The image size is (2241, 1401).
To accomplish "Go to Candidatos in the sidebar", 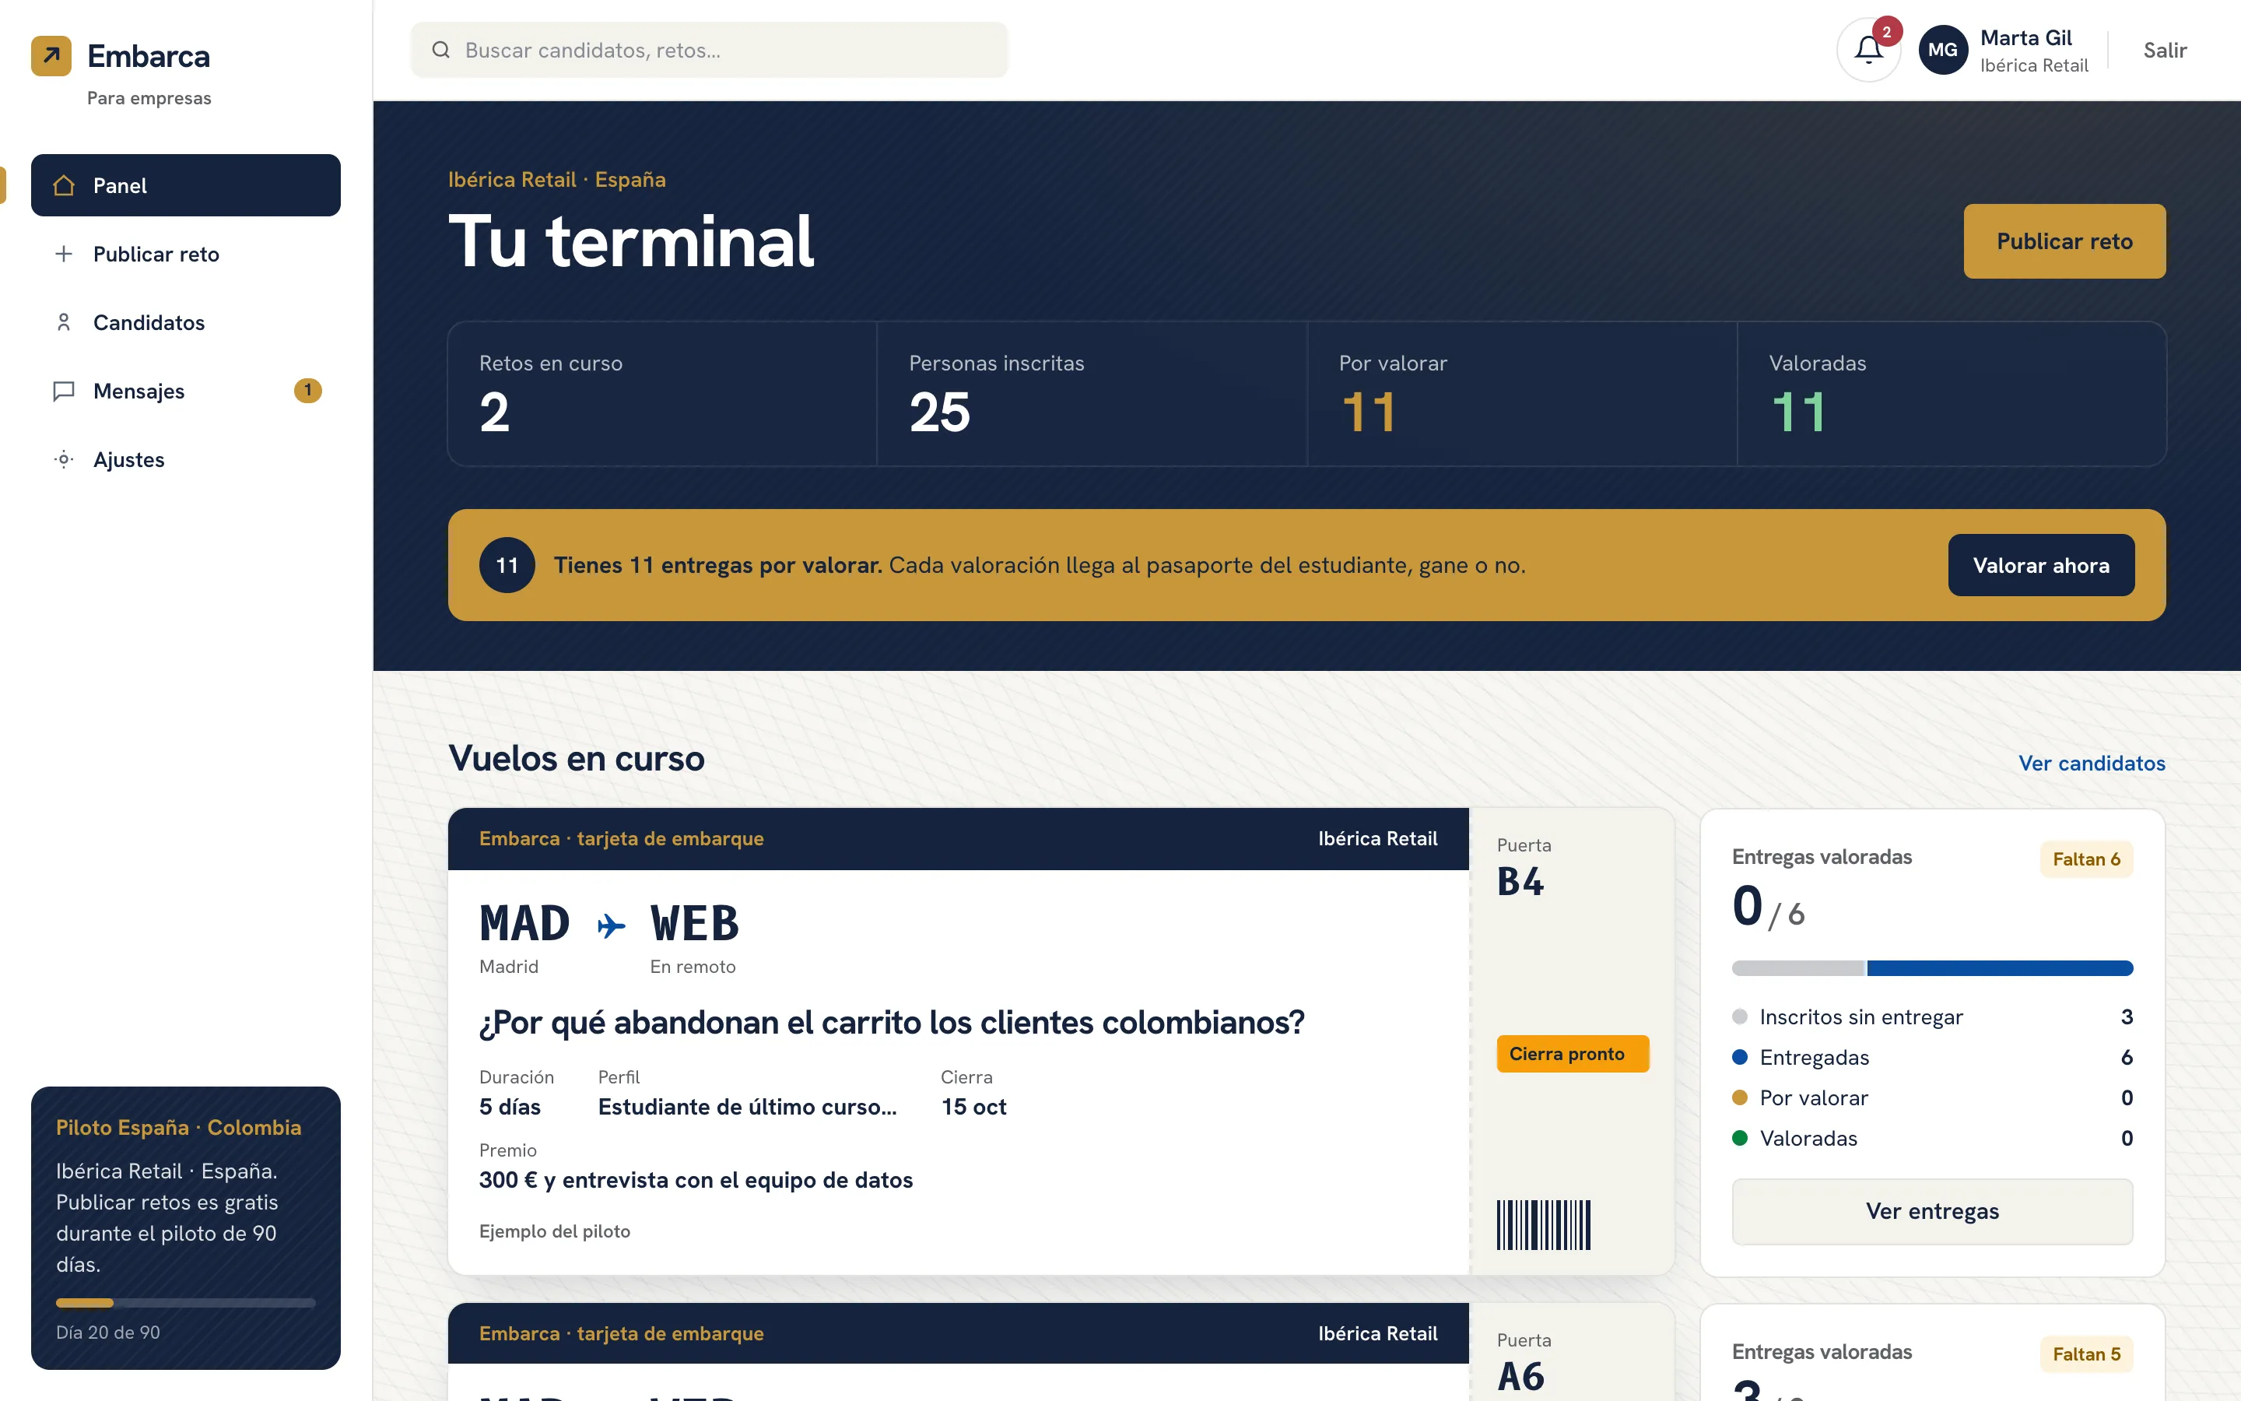I will click(x=185, y=322).
